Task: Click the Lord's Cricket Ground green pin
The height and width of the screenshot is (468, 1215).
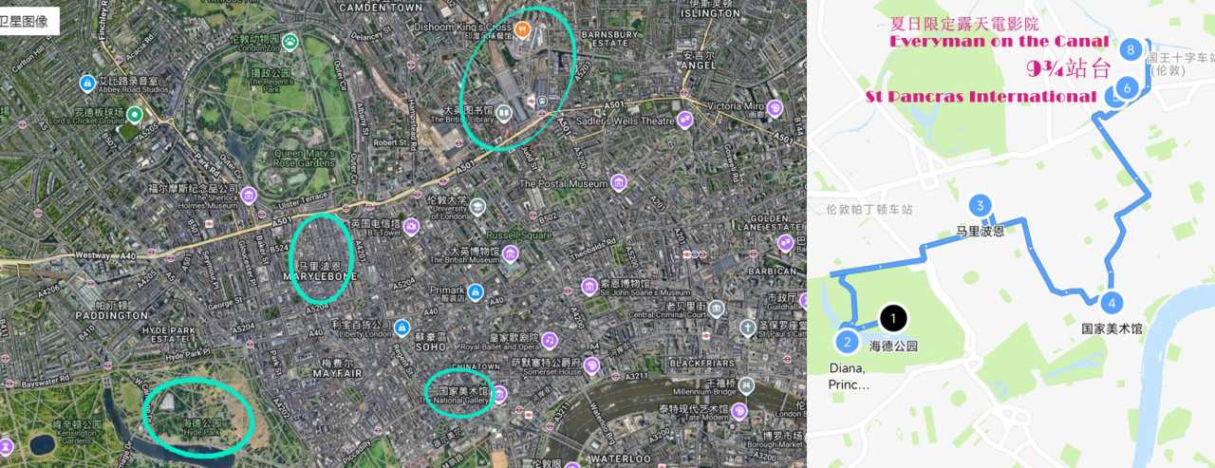Action: (135, 115)
